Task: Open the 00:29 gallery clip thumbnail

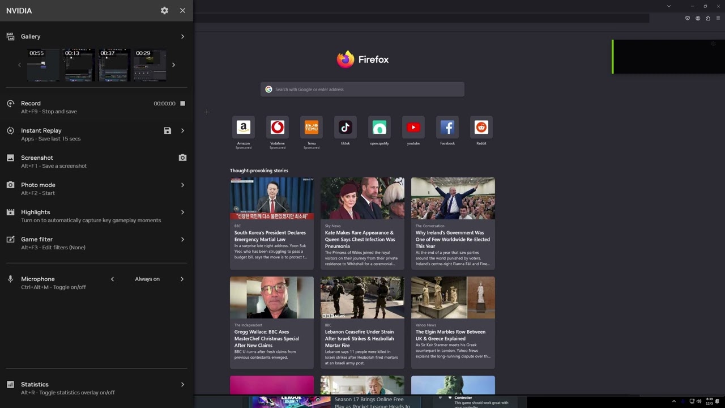Action: (x=150, y=65)
